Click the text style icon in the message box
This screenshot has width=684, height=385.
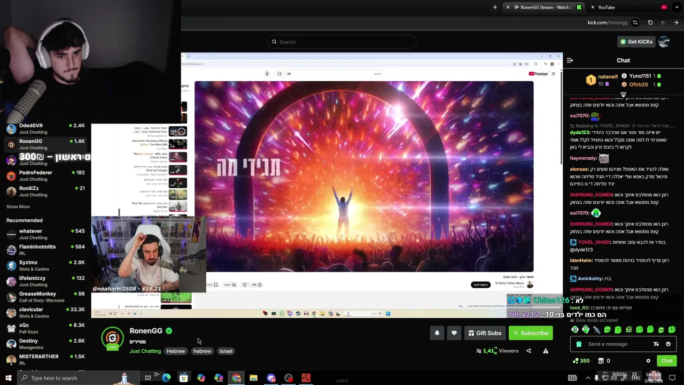point(656,344)
